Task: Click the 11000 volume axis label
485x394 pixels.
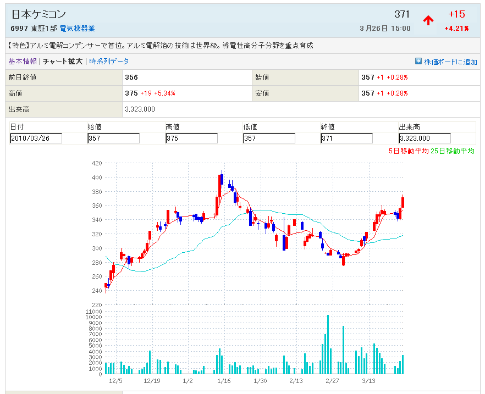Action: 93,312
